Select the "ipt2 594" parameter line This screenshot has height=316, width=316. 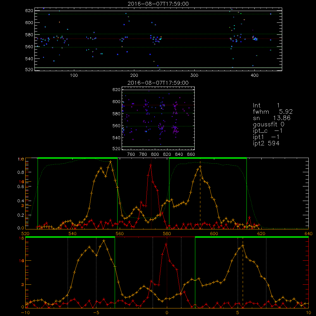click(x=266, y=143)
